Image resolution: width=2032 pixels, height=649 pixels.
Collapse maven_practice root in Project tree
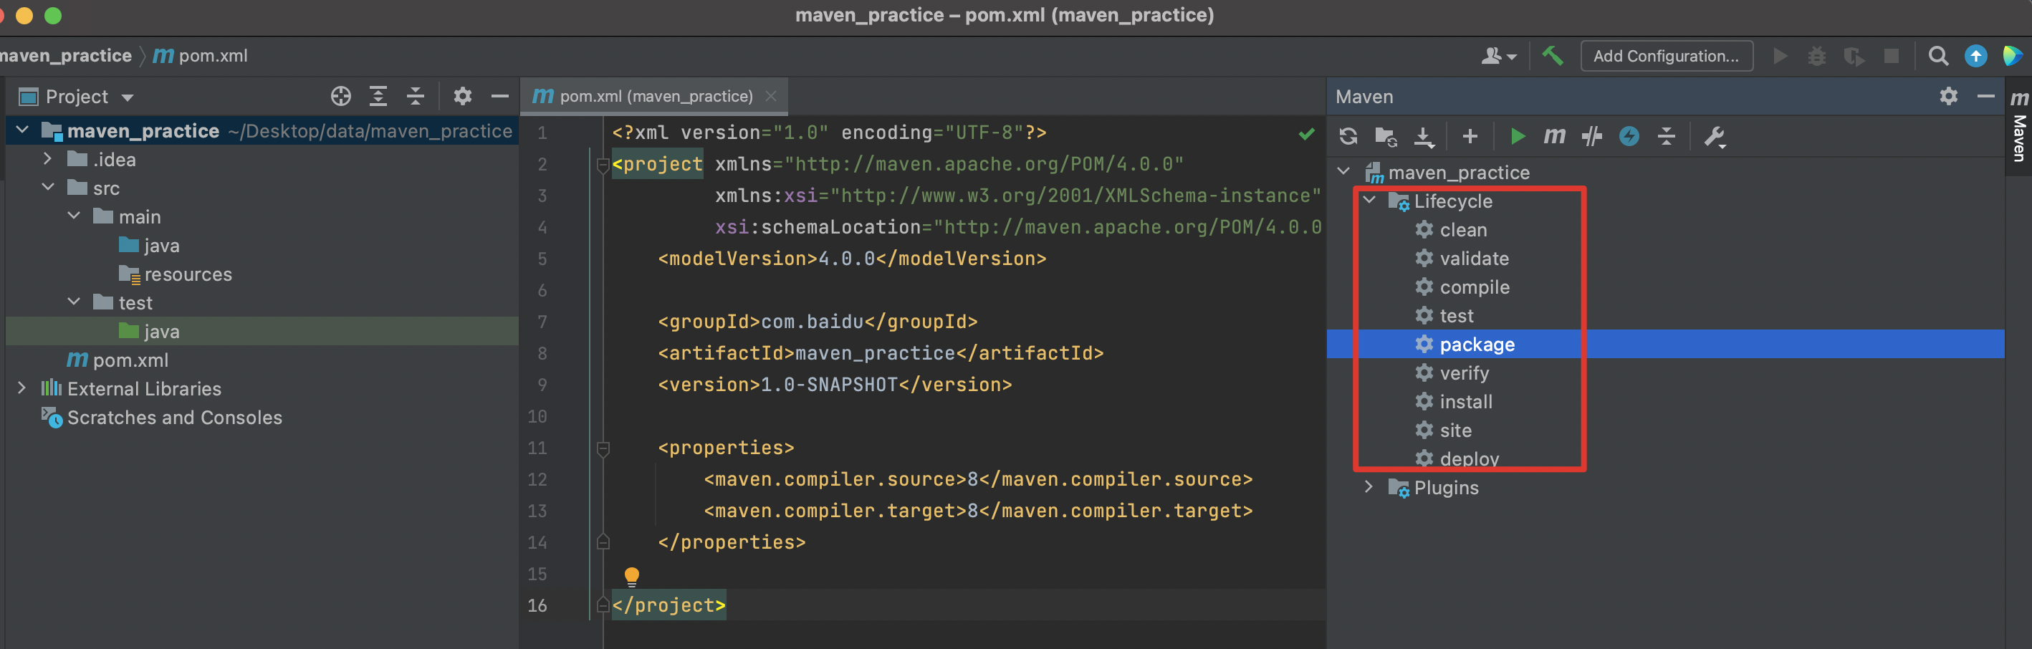[22, 130]
